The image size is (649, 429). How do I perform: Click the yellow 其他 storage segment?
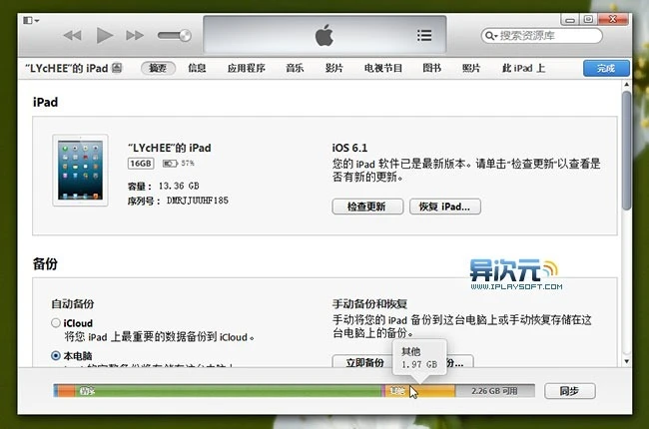pyautogui.click(x=420, y=391)
